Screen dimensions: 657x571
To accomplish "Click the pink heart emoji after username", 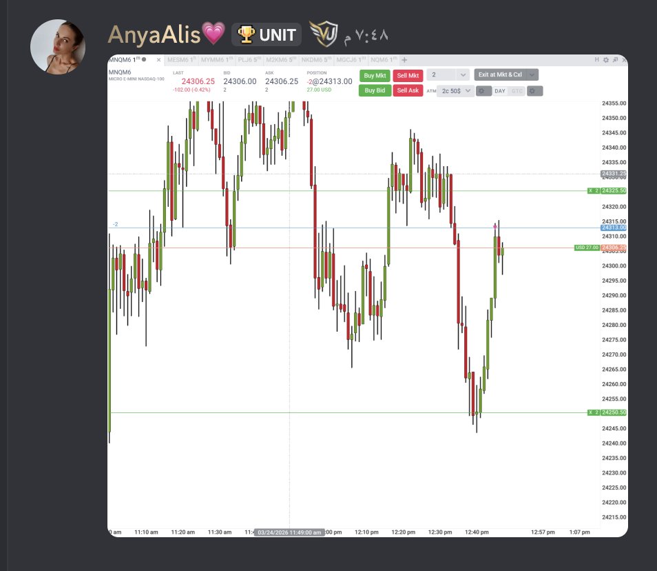I will tap(213, 33).
